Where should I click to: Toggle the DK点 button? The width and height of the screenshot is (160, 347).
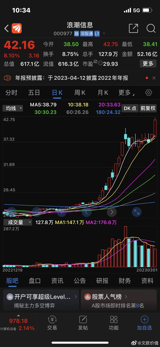tap(130, 108)
